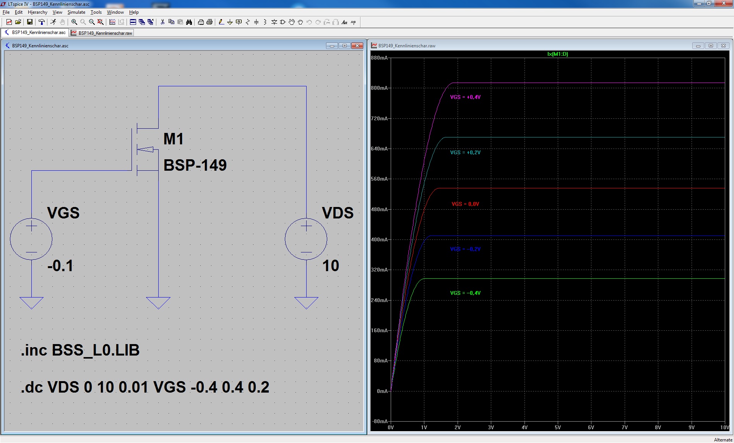This screenshot has width=734, height=443.
Task: Click the BSP-149 model name text
Action: pyautogui.click(x=195, y=165)
